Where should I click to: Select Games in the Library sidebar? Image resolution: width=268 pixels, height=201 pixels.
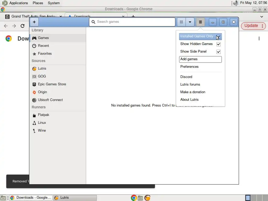(x=58, y=38)
